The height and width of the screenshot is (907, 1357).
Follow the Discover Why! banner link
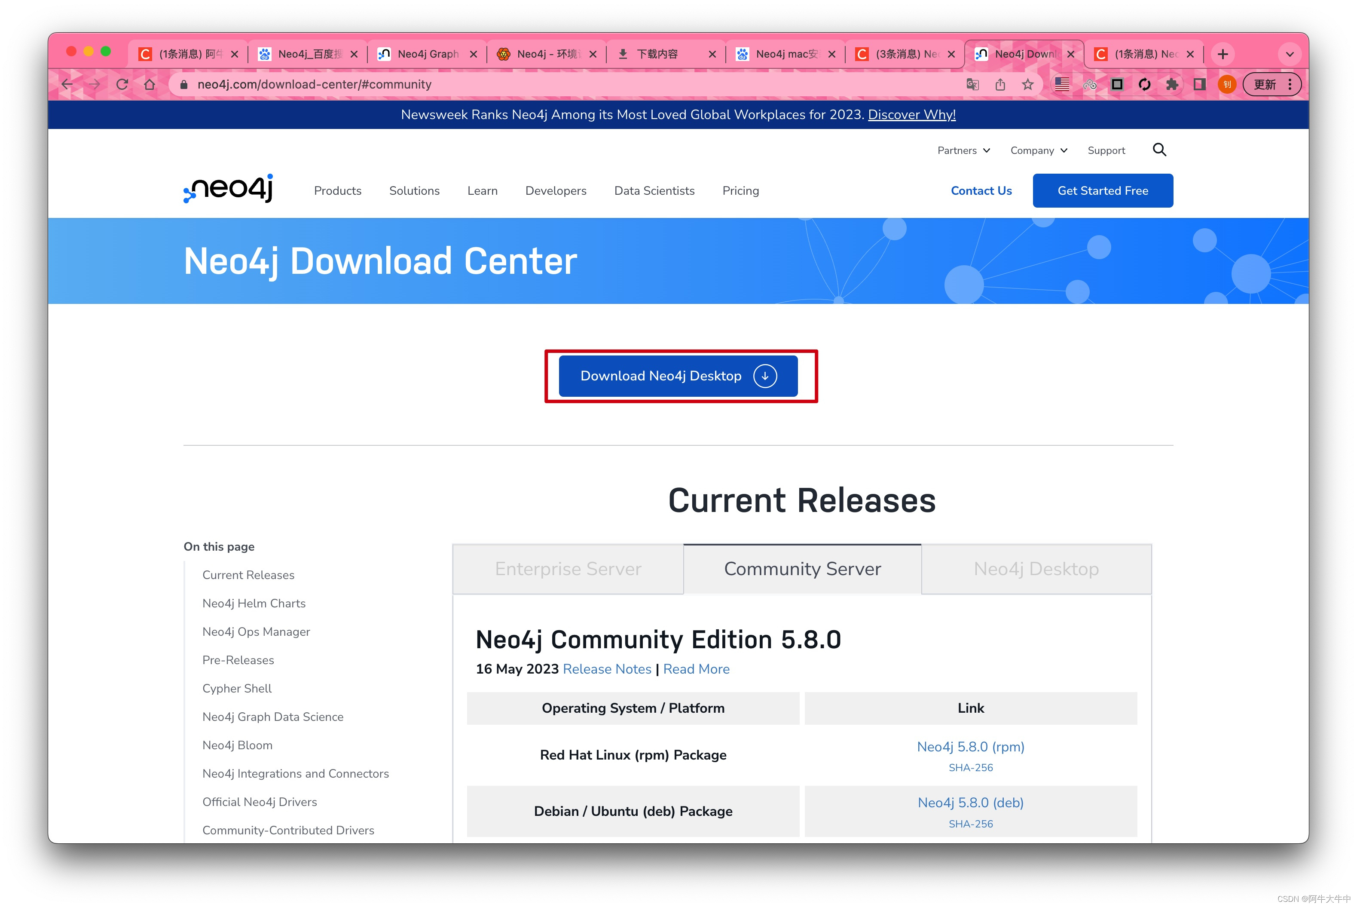[912, 114]
